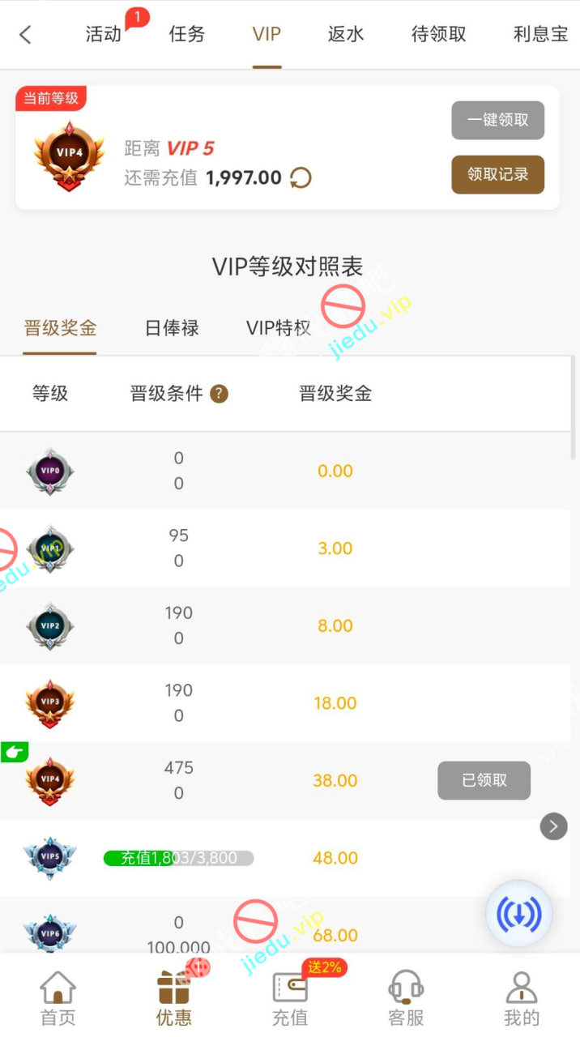
Task: Open the promotion condition help icon
Action: tap(219, 394)
